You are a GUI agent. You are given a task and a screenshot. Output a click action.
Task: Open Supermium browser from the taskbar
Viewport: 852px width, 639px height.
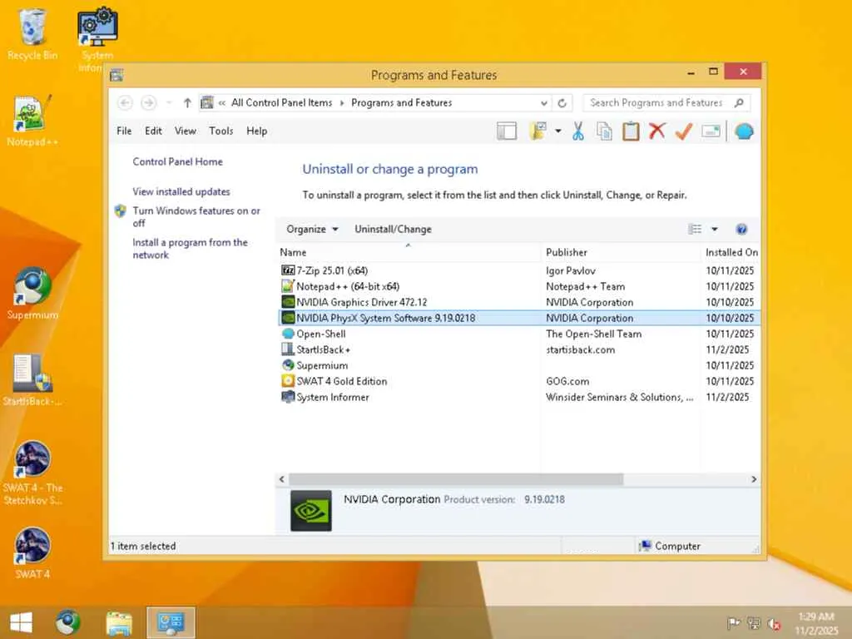pyautogui.click(x=68, y=622)
